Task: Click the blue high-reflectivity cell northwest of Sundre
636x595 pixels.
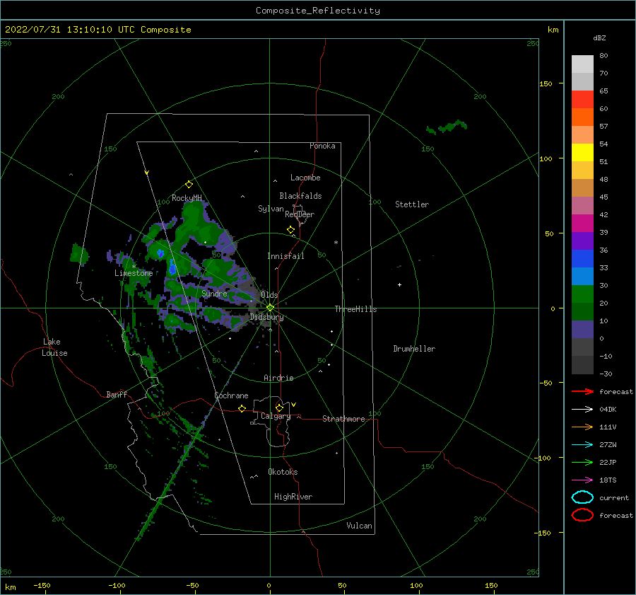Action: (x=172, y=267)
